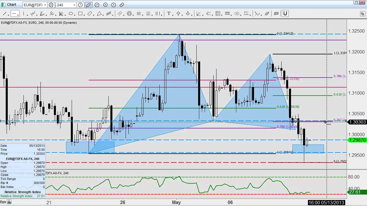Expand the speed lines tool dropdown arrow
367x206 pixels.
tap(56, 15)
